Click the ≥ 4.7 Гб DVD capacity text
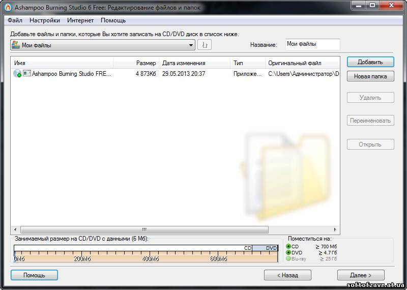 click(x=328, y=253)
